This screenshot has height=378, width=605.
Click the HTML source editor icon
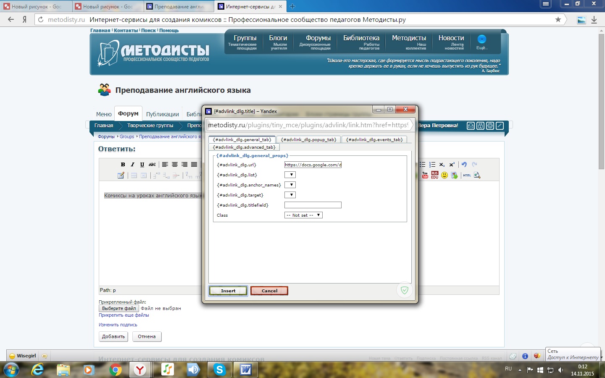[467, 175]
